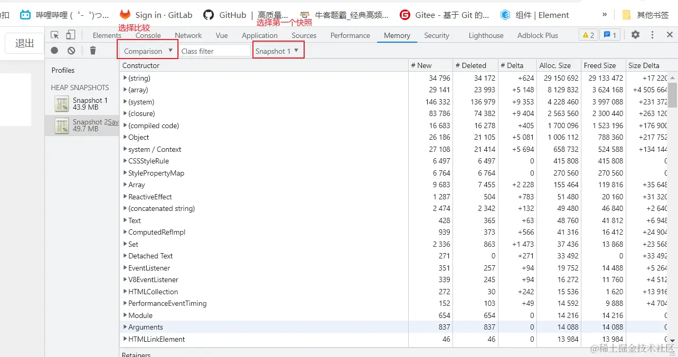Sort by the Freed Size column header

pyautogui.click(x=603, y=65)
